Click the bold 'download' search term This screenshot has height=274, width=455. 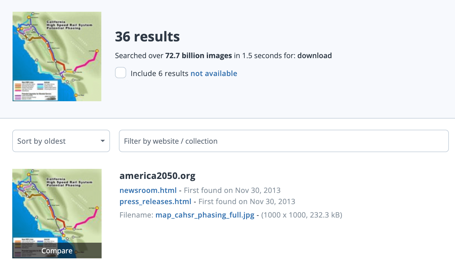315,55
